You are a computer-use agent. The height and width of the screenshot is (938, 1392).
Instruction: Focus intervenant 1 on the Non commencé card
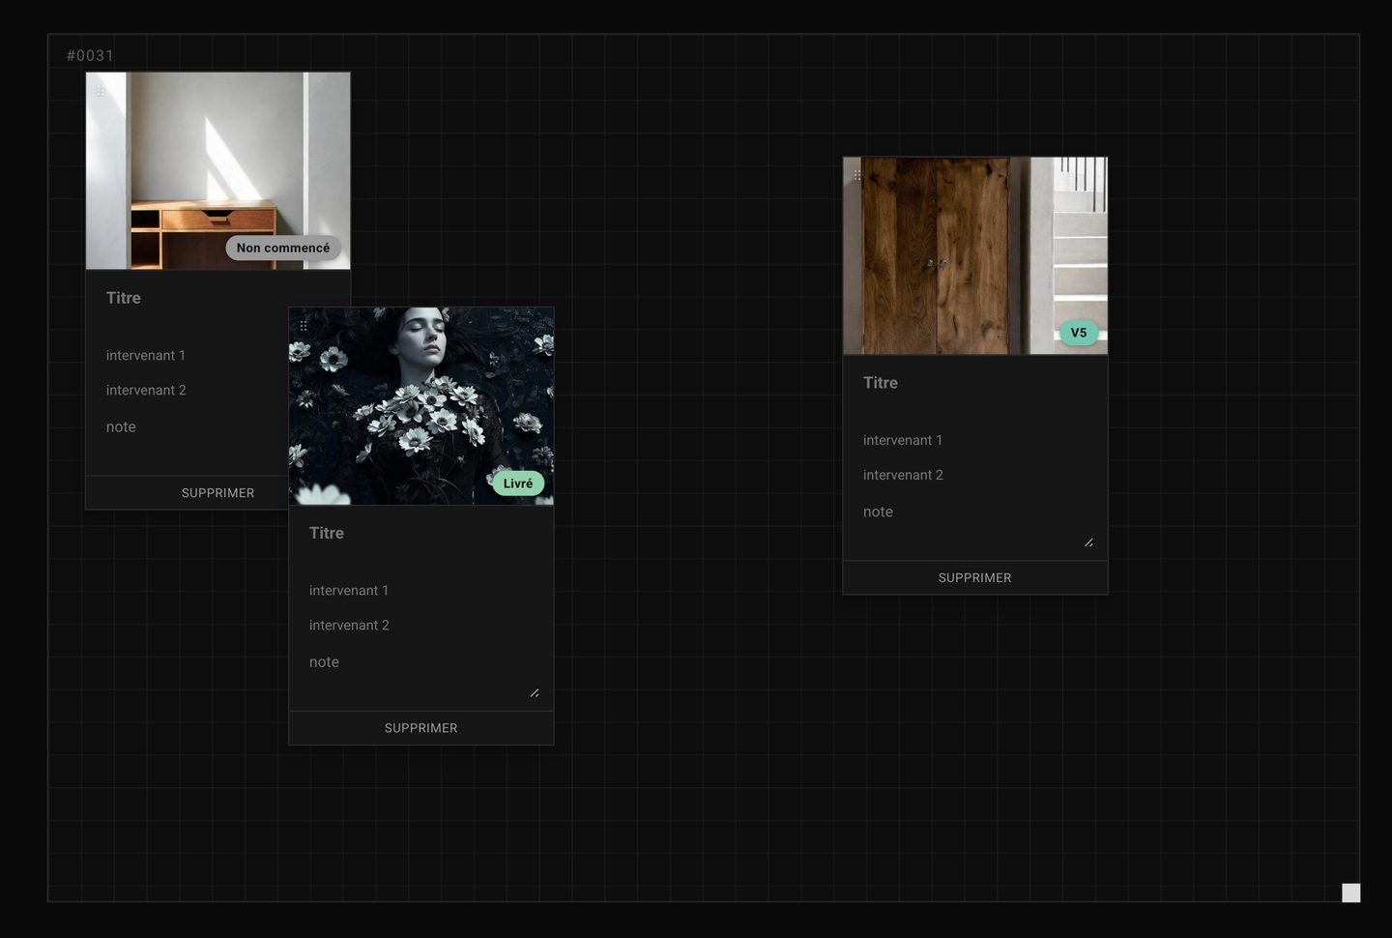[197, 355]
